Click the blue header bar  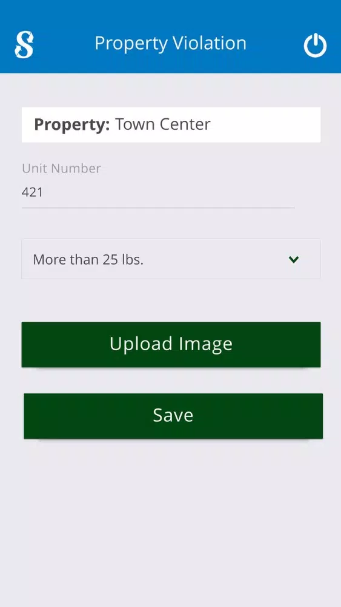[170, 36]
